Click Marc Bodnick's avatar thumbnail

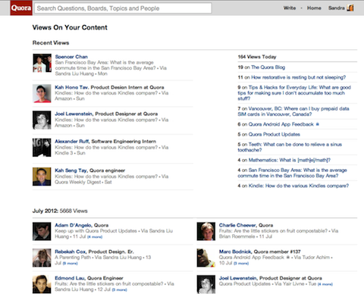(x=206, y=258)
